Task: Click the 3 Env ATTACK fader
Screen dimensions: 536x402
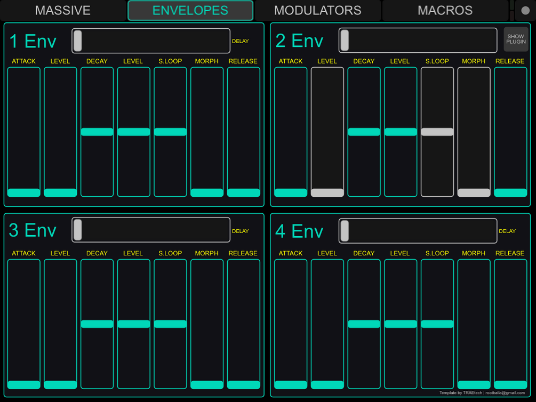Action: (x=24, y=324)
